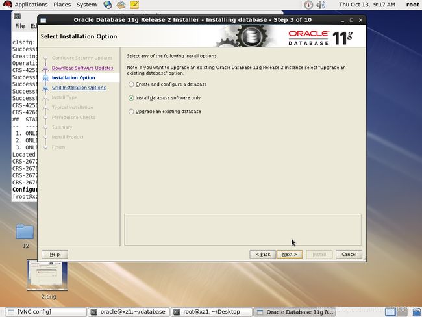Switch to oracle@xz1:~/database terminal task

coord(129,312)
